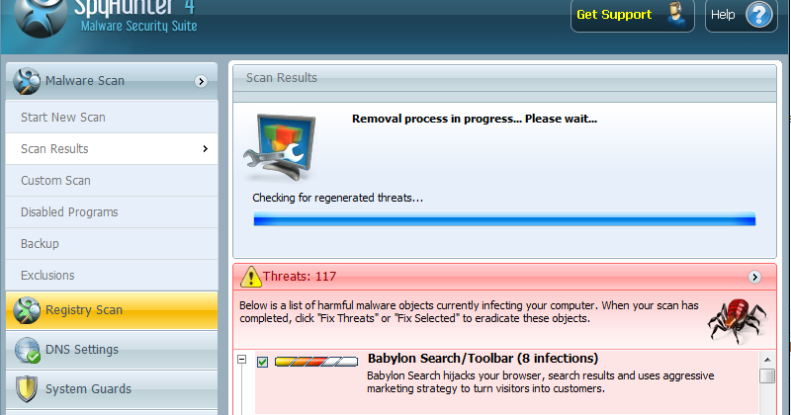The image size is (791, 415).
Task: Click the Malware Scan magnifier icon
Action: [x=27, y=81]
